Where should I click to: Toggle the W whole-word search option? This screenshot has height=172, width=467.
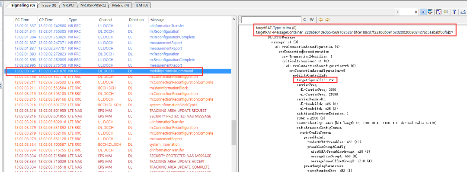click(311, 19)
